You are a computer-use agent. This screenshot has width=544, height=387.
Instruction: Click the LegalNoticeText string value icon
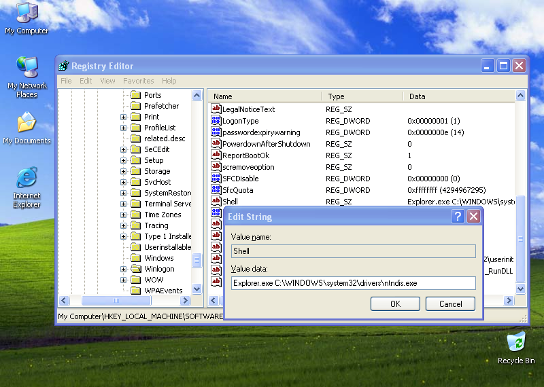click(x=216, y=109)
